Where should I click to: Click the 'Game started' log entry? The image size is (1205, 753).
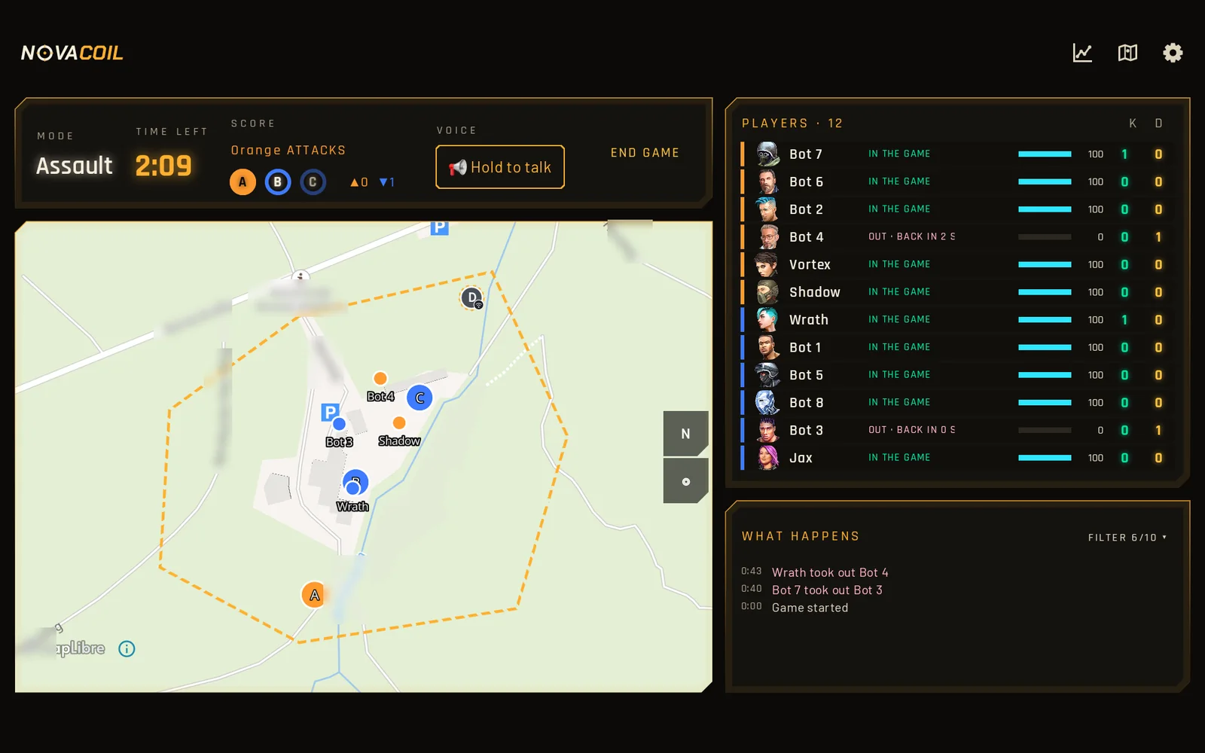pos(810,608)
